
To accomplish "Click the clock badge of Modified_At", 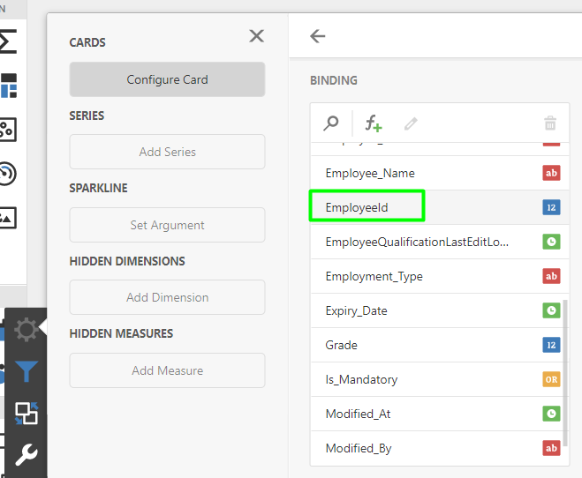I will point(551,414).
